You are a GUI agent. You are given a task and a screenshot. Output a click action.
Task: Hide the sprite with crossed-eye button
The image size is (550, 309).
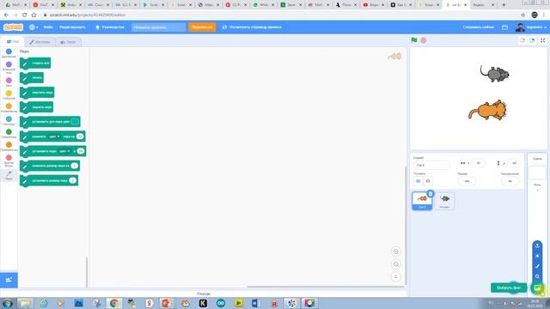[428, 181]
